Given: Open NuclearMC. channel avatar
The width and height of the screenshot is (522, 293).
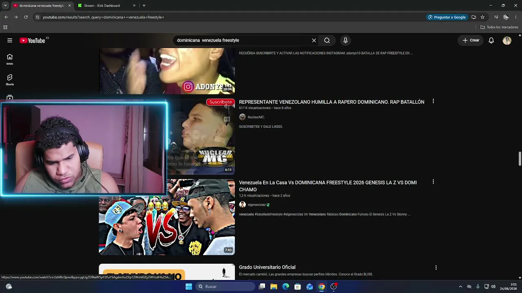Looking at the screenshot, I should pos(242,117).
